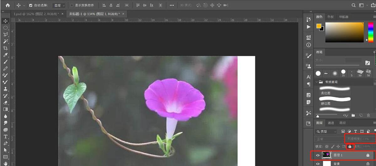Select the Hand tool
Image resolution: width=376 pixels, height=166 pixels.
point(5,163)
